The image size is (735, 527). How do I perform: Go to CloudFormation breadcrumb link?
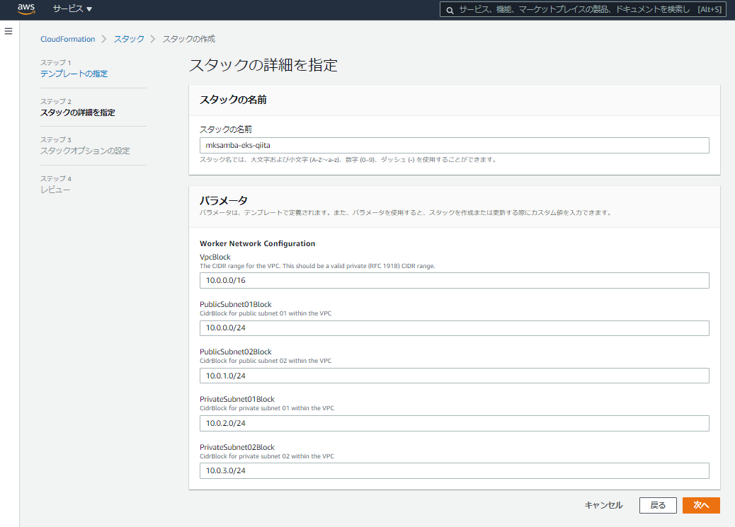(x=67, y=39)
